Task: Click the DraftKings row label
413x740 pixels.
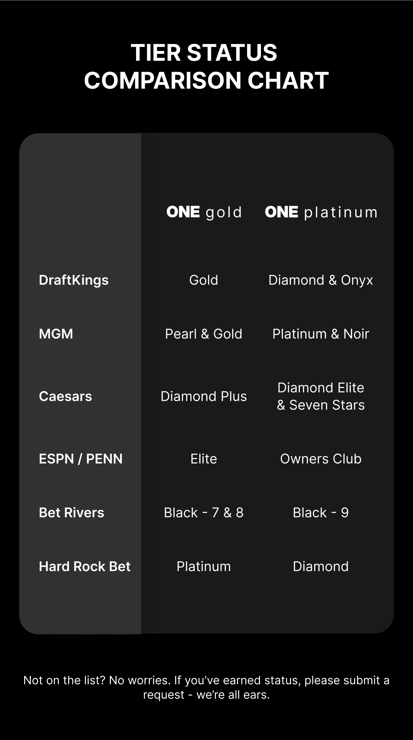Action: point(74,280)
